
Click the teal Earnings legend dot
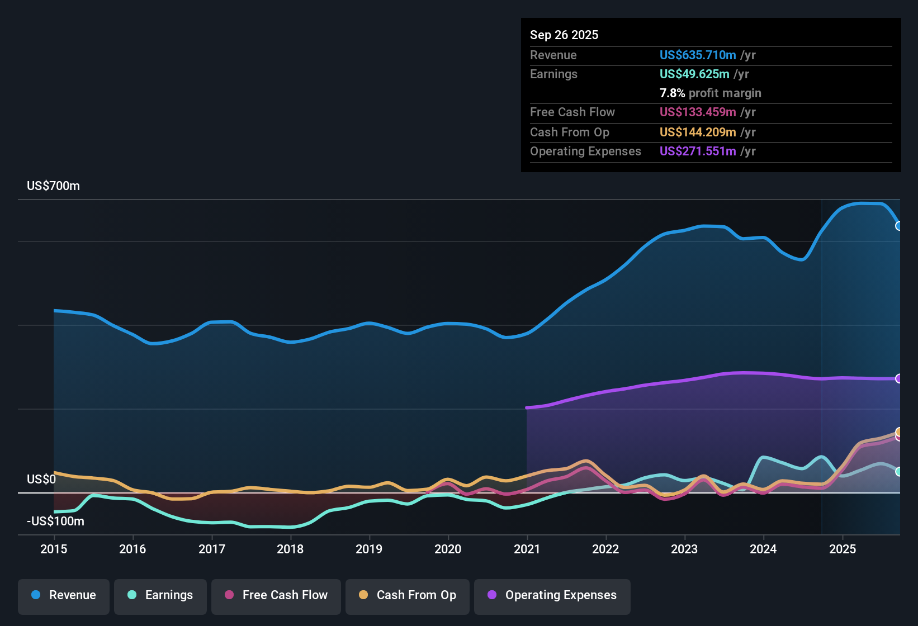coord(132,595)
